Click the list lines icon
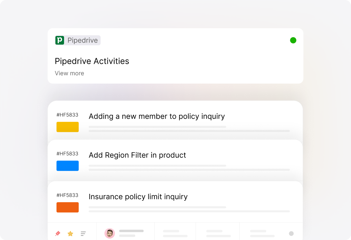This screenshot has height=240, width=351. tap(83, 233)
